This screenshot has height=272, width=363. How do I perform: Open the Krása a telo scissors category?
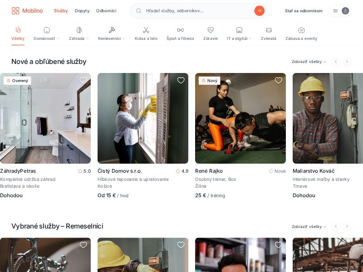pyautogui.click(x=146, y=30)
